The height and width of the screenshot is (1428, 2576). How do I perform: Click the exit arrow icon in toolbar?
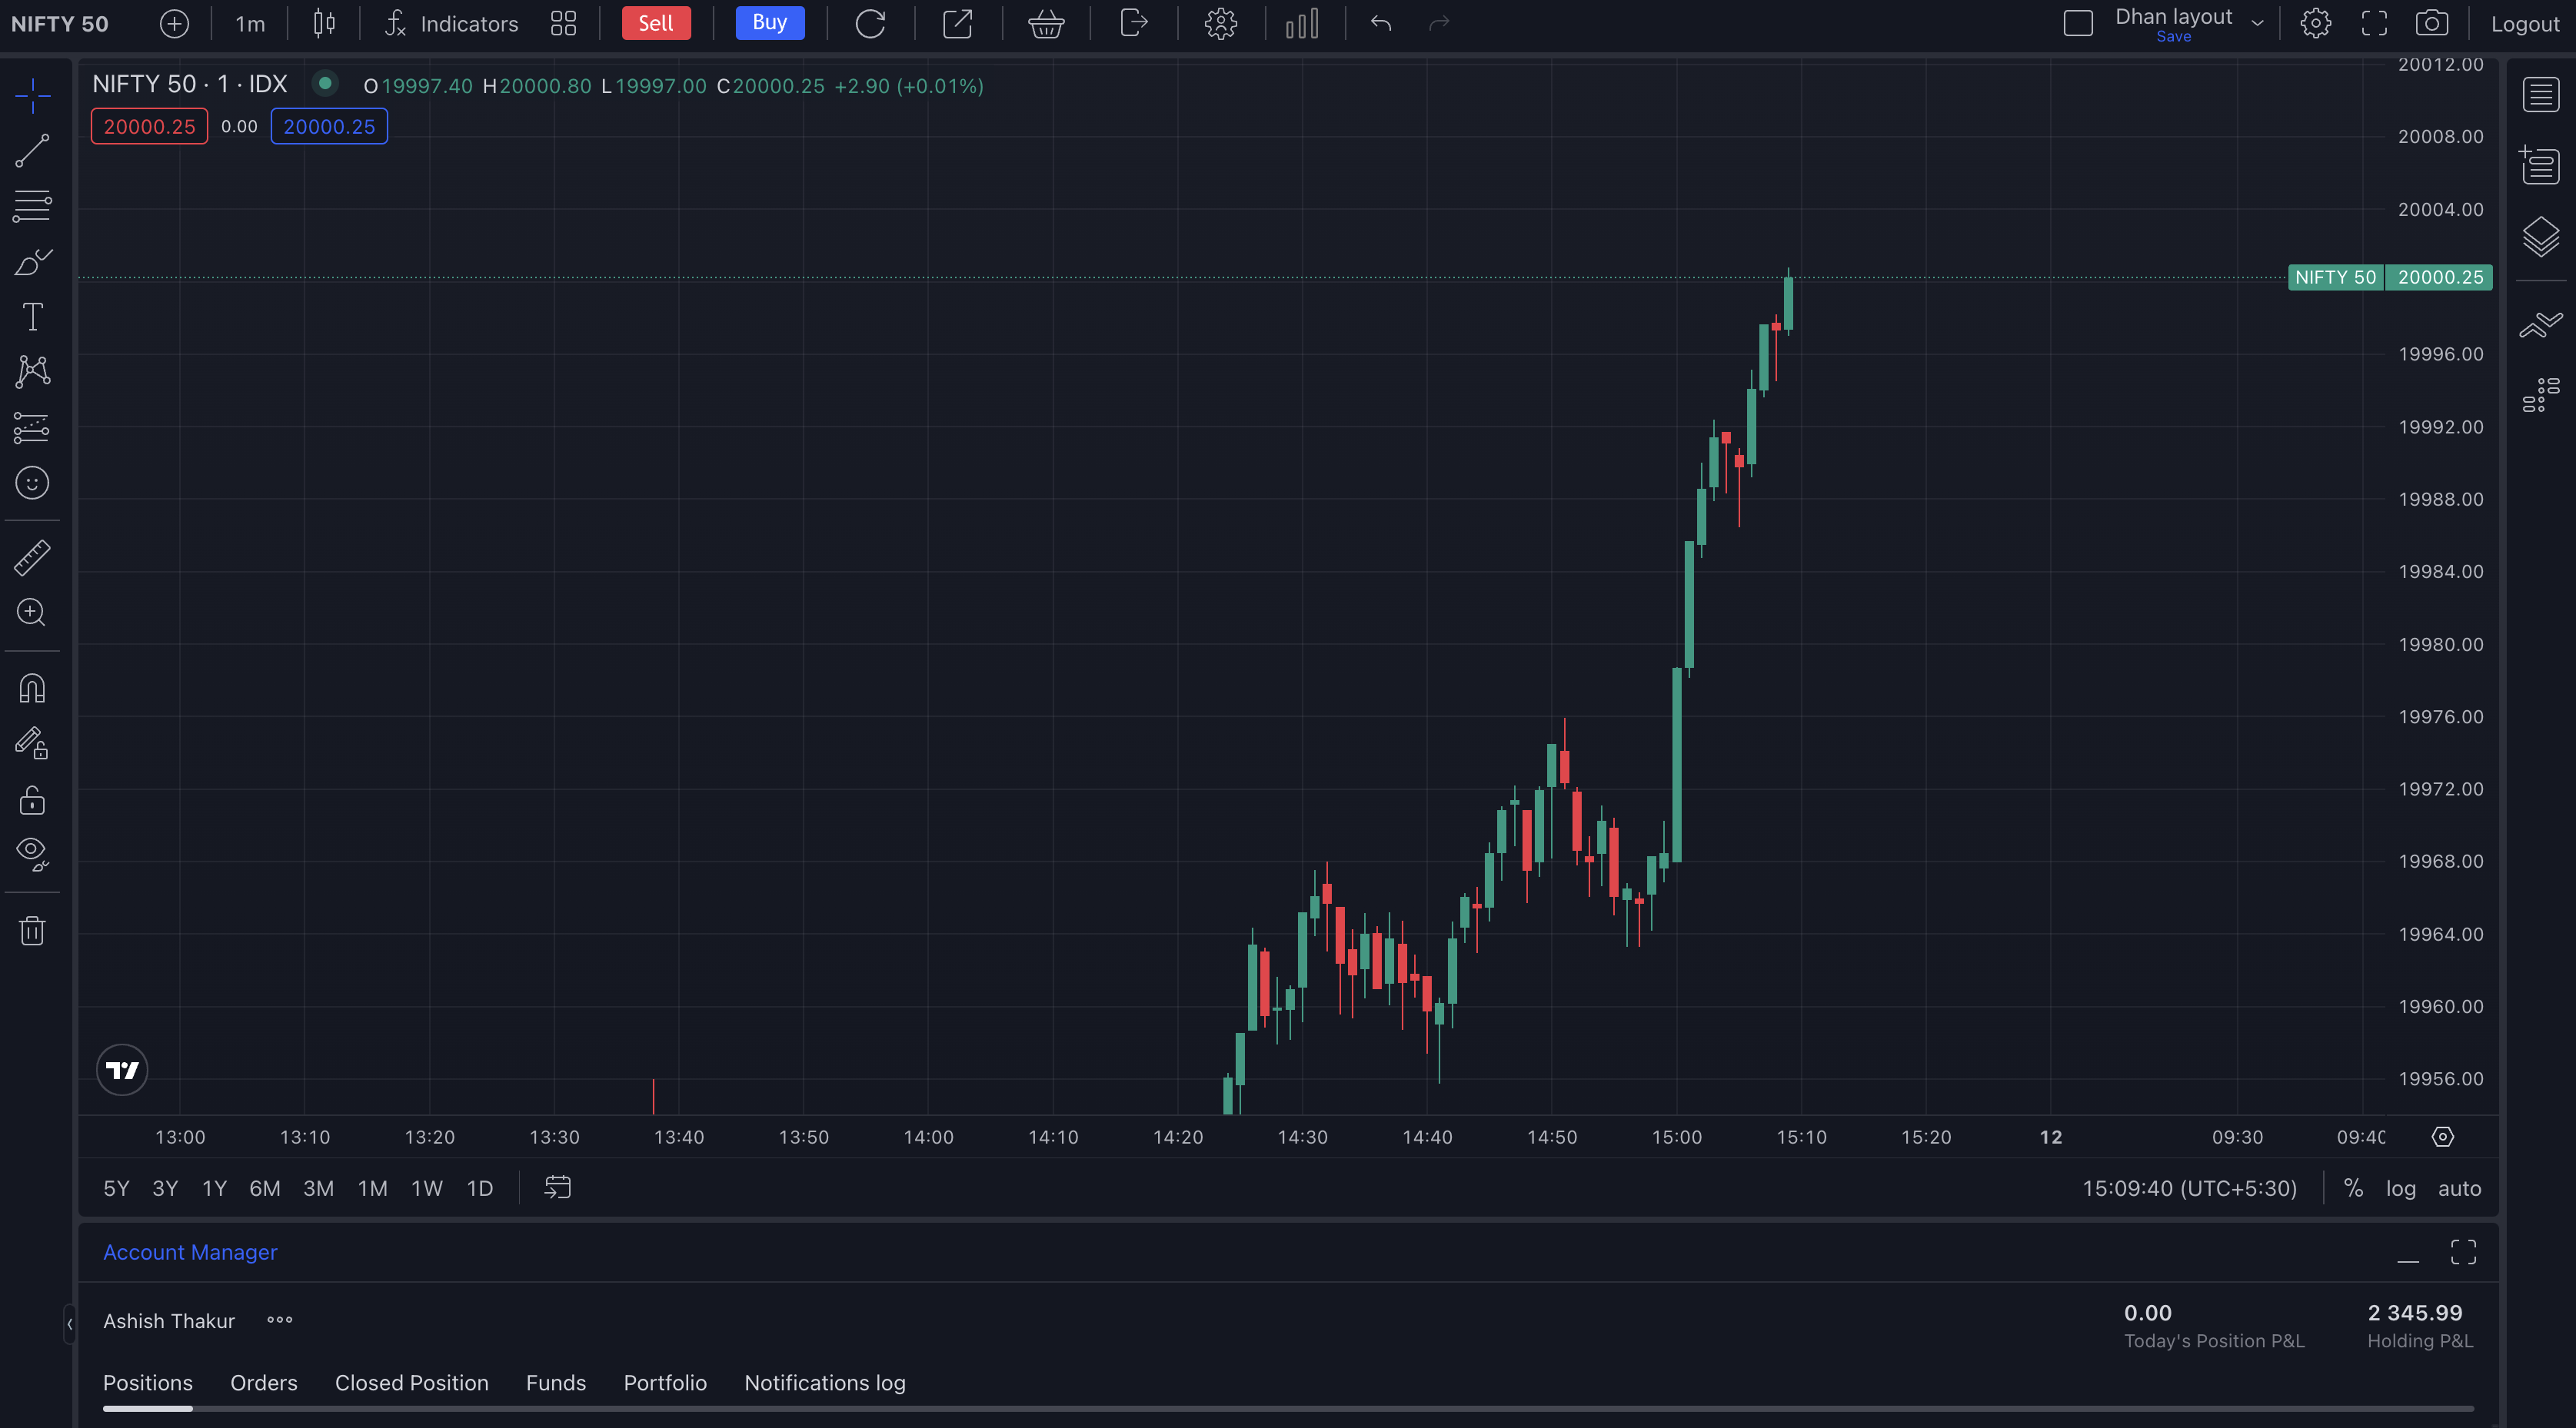[1133, 24]
